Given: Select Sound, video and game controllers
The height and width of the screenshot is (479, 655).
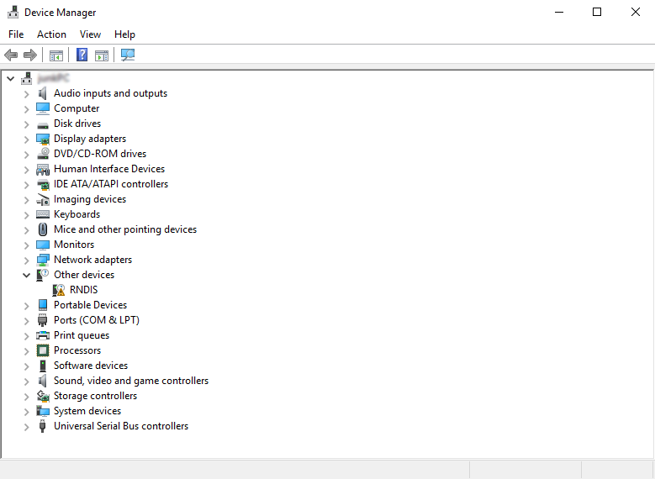Looking at the screenshot, I should point(130,381).
